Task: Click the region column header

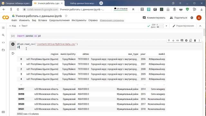Action: pos(54,54)
